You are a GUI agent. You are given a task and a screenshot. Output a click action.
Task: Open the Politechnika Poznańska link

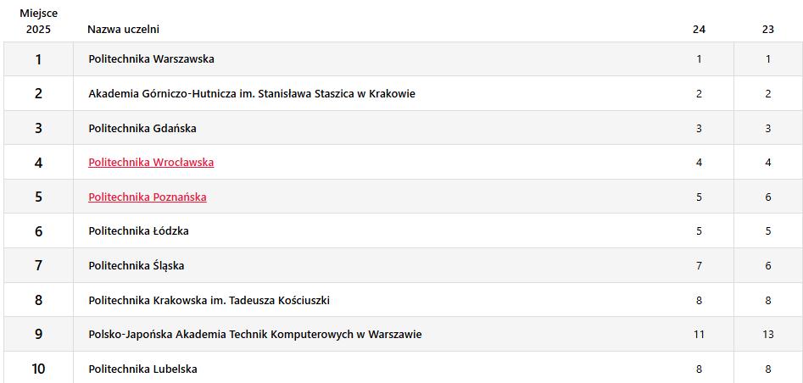[x=148, y=197]
